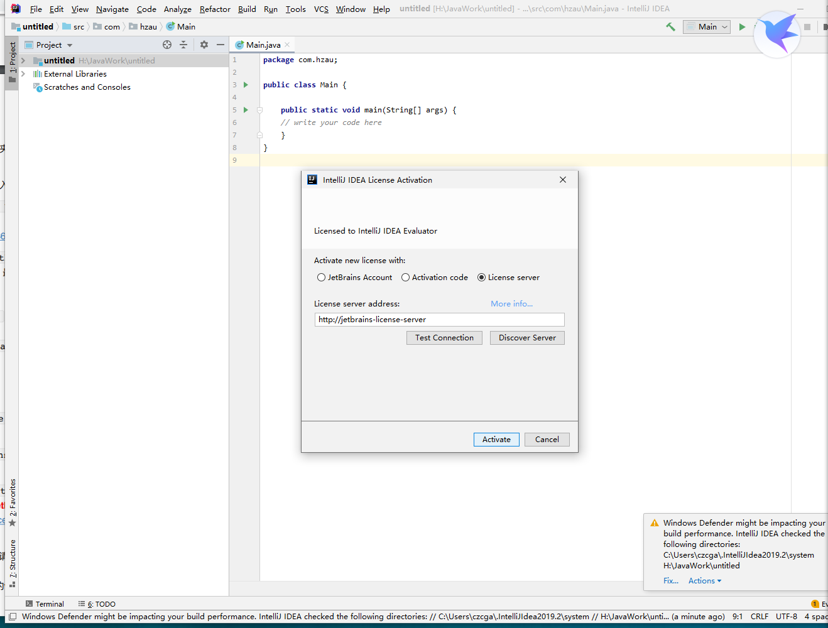Cancel the License Activation dialog
Screen dimensions: 828x628
tap(547, 440)
